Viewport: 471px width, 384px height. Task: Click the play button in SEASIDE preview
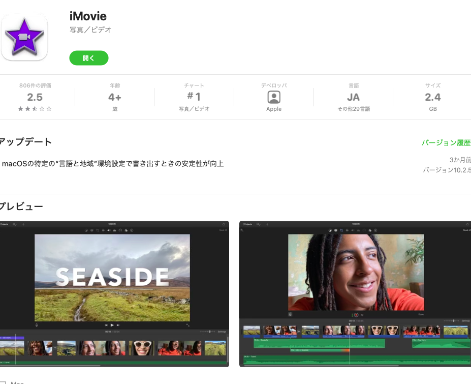point(112,325)
